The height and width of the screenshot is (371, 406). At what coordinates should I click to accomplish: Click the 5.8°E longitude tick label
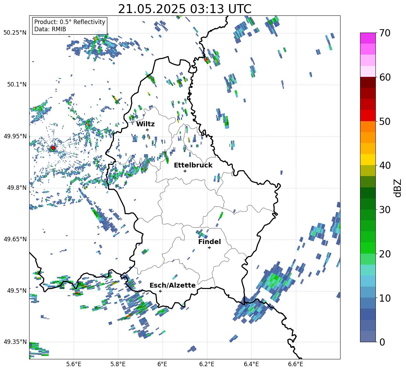point(118,364)
